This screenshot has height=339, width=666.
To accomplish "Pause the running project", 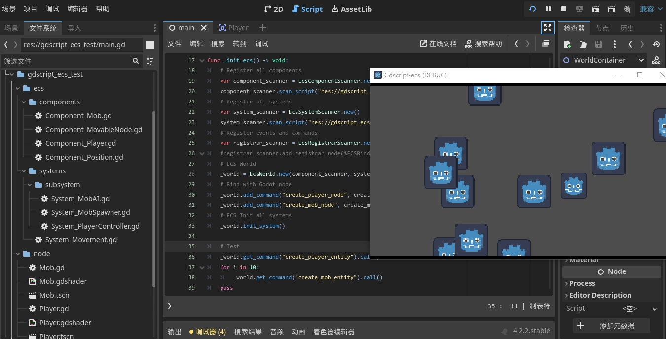I will [548, 9].
